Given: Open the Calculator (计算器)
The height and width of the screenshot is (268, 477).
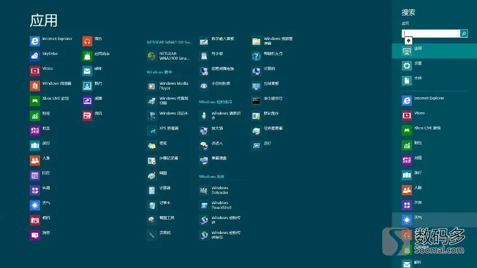Looking at the screenshot, I should (x=159, y=190).
